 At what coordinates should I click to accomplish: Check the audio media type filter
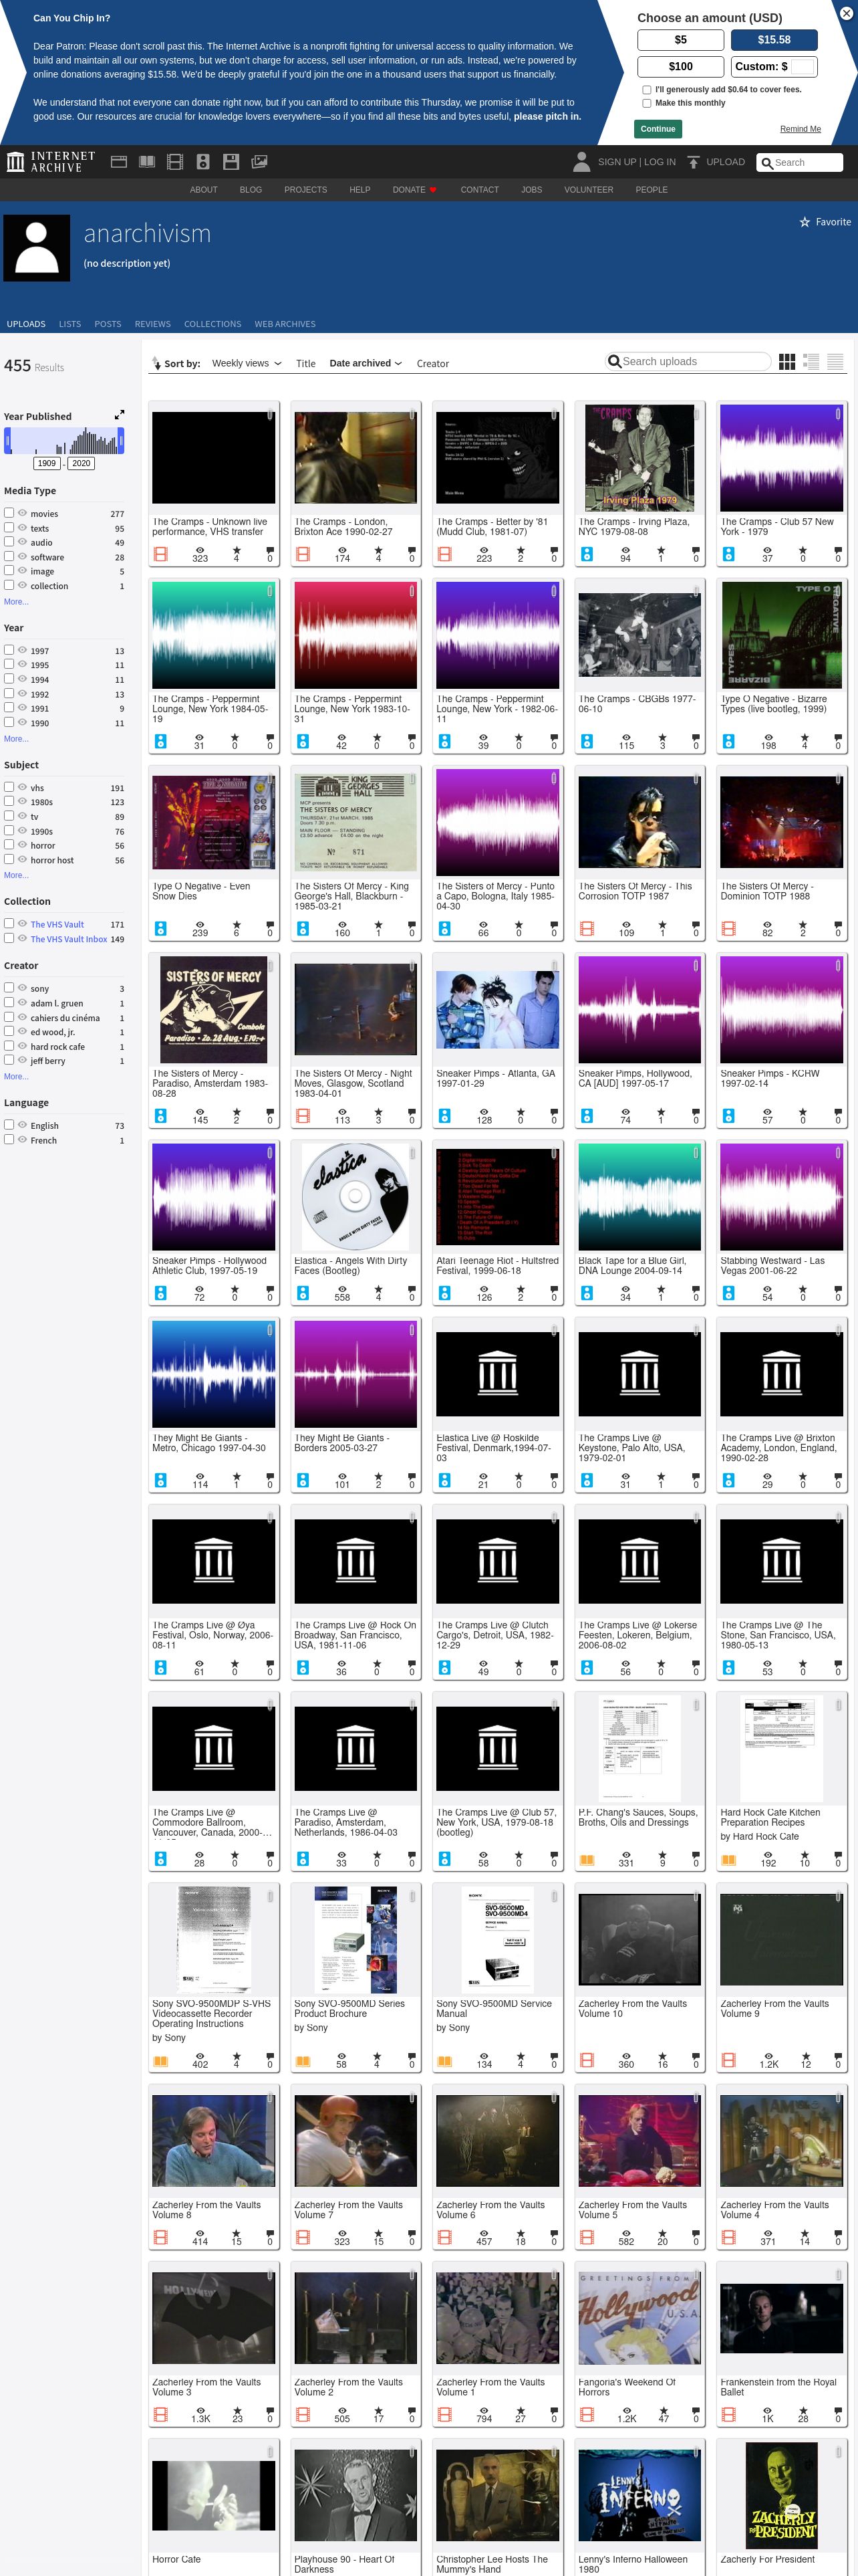(9, 542)
